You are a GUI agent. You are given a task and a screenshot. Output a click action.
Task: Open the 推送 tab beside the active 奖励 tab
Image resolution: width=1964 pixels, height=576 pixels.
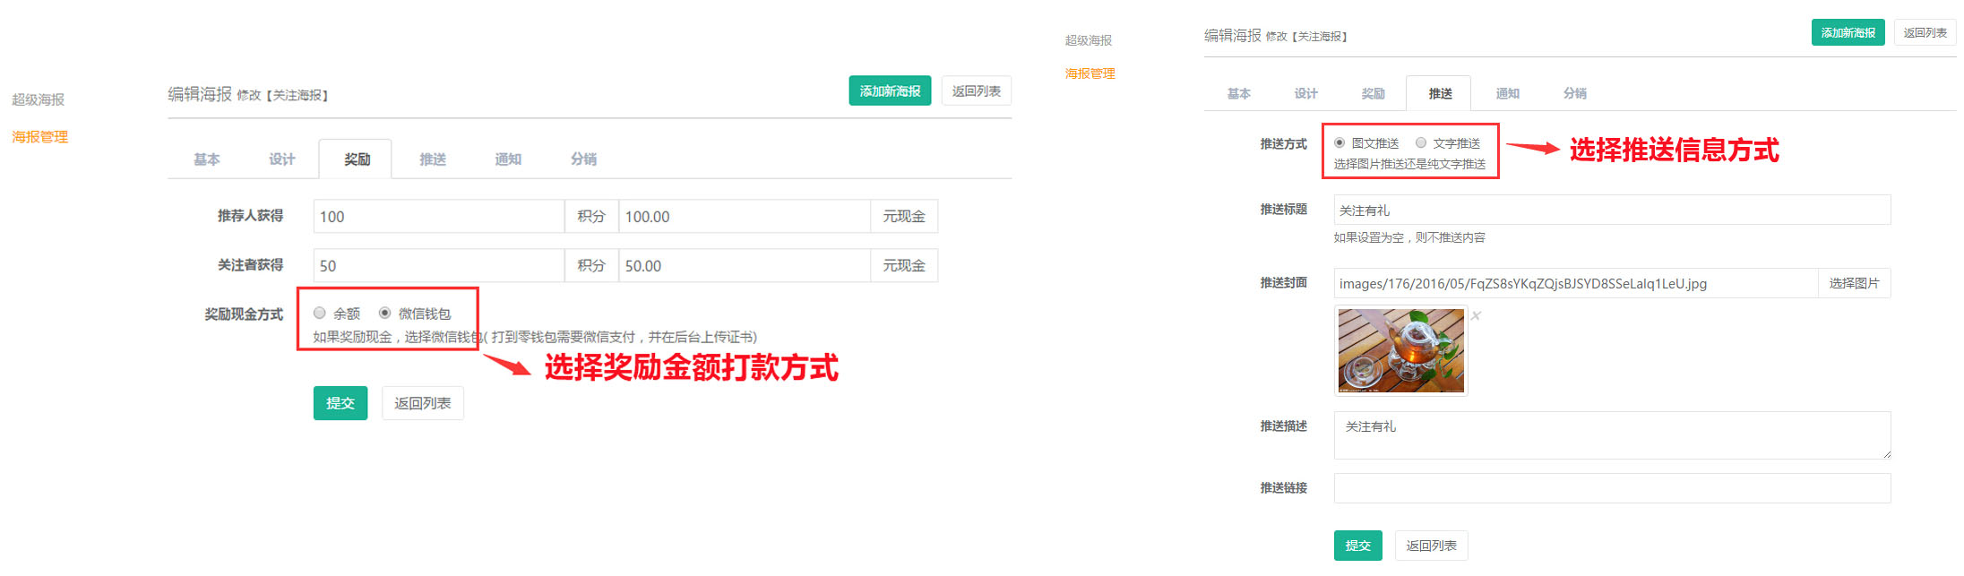433,159
